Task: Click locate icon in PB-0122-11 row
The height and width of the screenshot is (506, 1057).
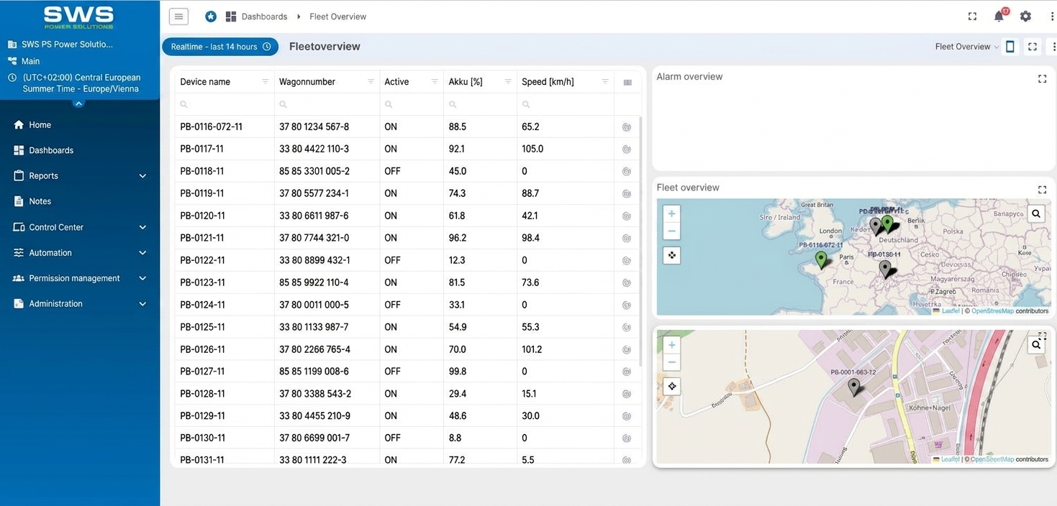Action: [x=627, y=261]
